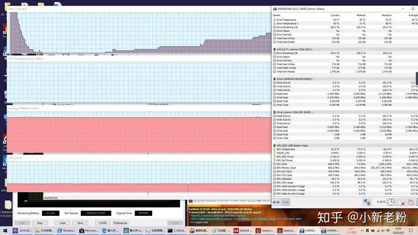Click the Elapsed Time value in AIDA64
This screenshot has width=418, height=235.
143,213
